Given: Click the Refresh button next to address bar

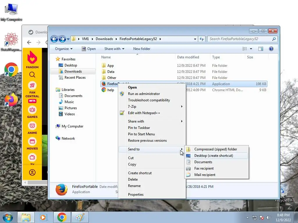Looking at the screenshot, I should point(202,39).
